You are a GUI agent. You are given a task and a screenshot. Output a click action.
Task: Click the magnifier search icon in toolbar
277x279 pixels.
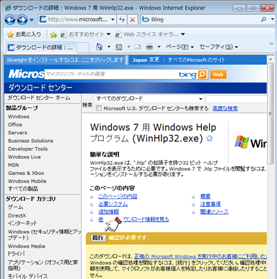(263, 20)
